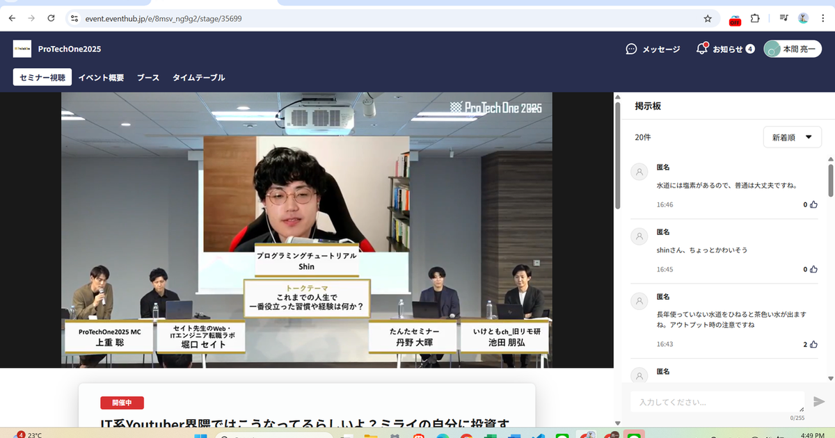835x438 pixels.
Task: Select the セミナー視聴 tab
Action: pos(42,77)
